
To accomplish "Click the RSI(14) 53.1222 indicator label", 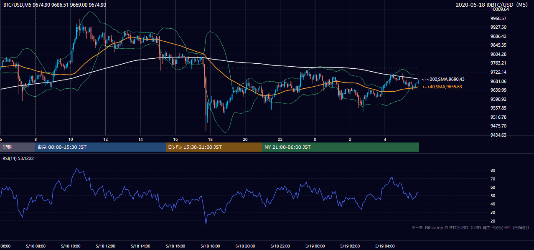I will coord(18,158).
